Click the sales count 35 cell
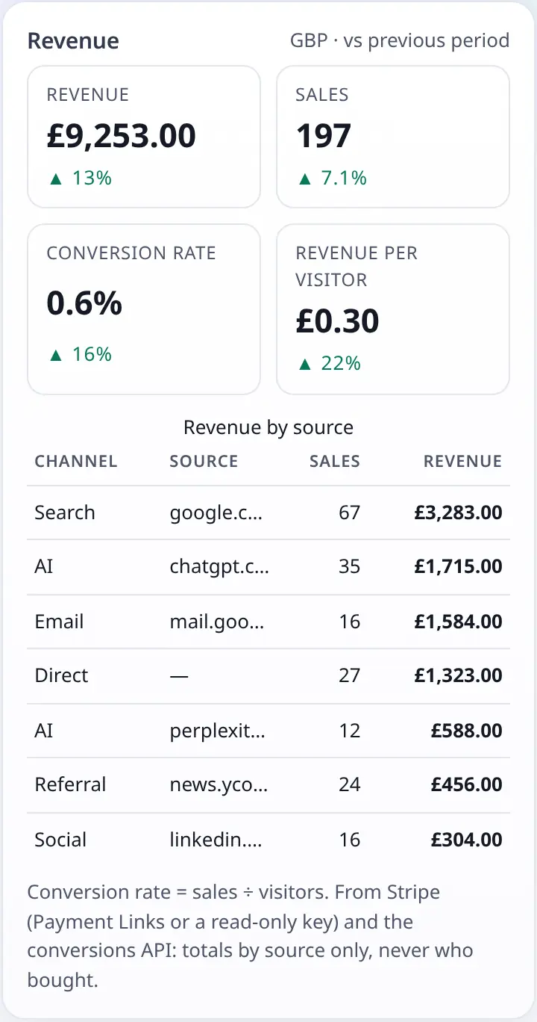This screenshot has width=537, height=1022. pos(349,566)
